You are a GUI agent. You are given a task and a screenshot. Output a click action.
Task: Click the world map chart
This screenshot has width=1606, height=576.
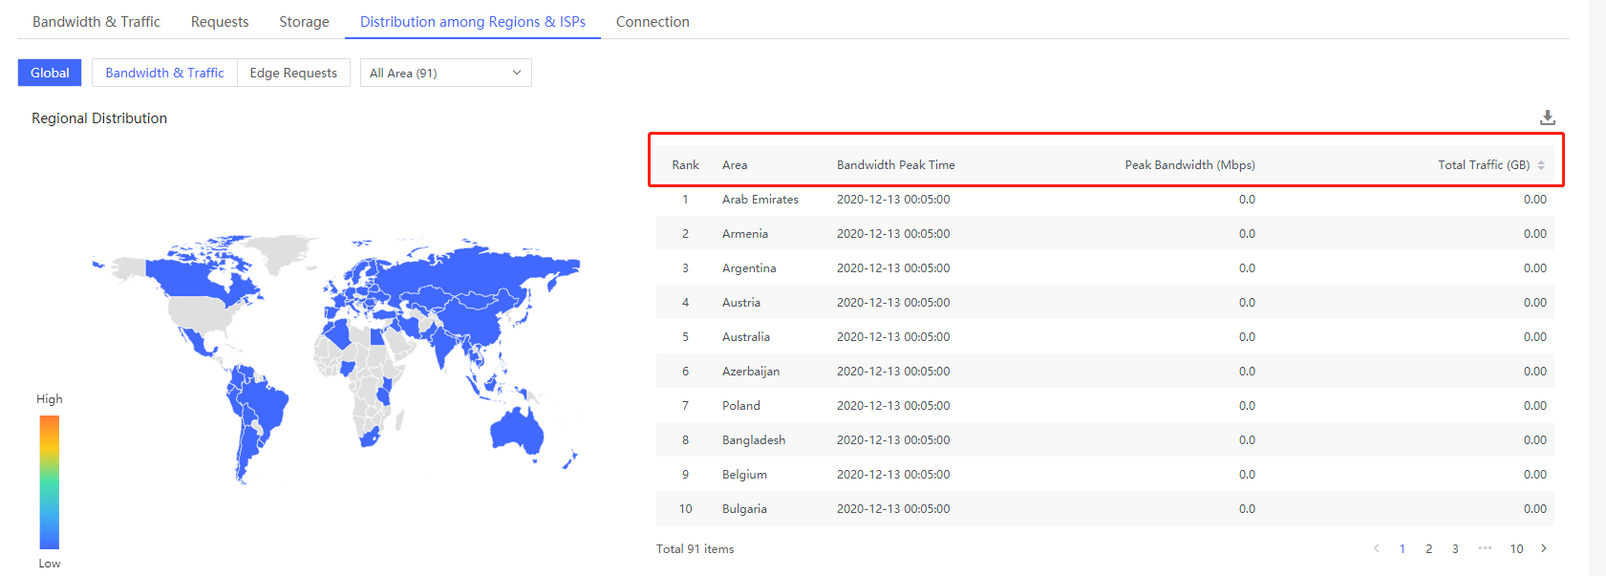(x=336, y=359)
